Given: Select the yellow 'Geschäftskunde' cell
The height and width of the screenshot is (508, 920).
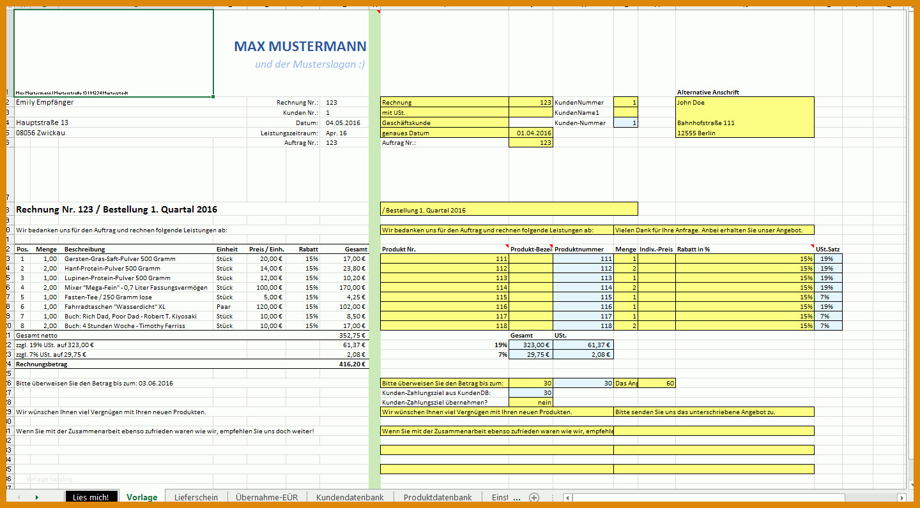Looking at the screenshot, I should pos(445,123).
